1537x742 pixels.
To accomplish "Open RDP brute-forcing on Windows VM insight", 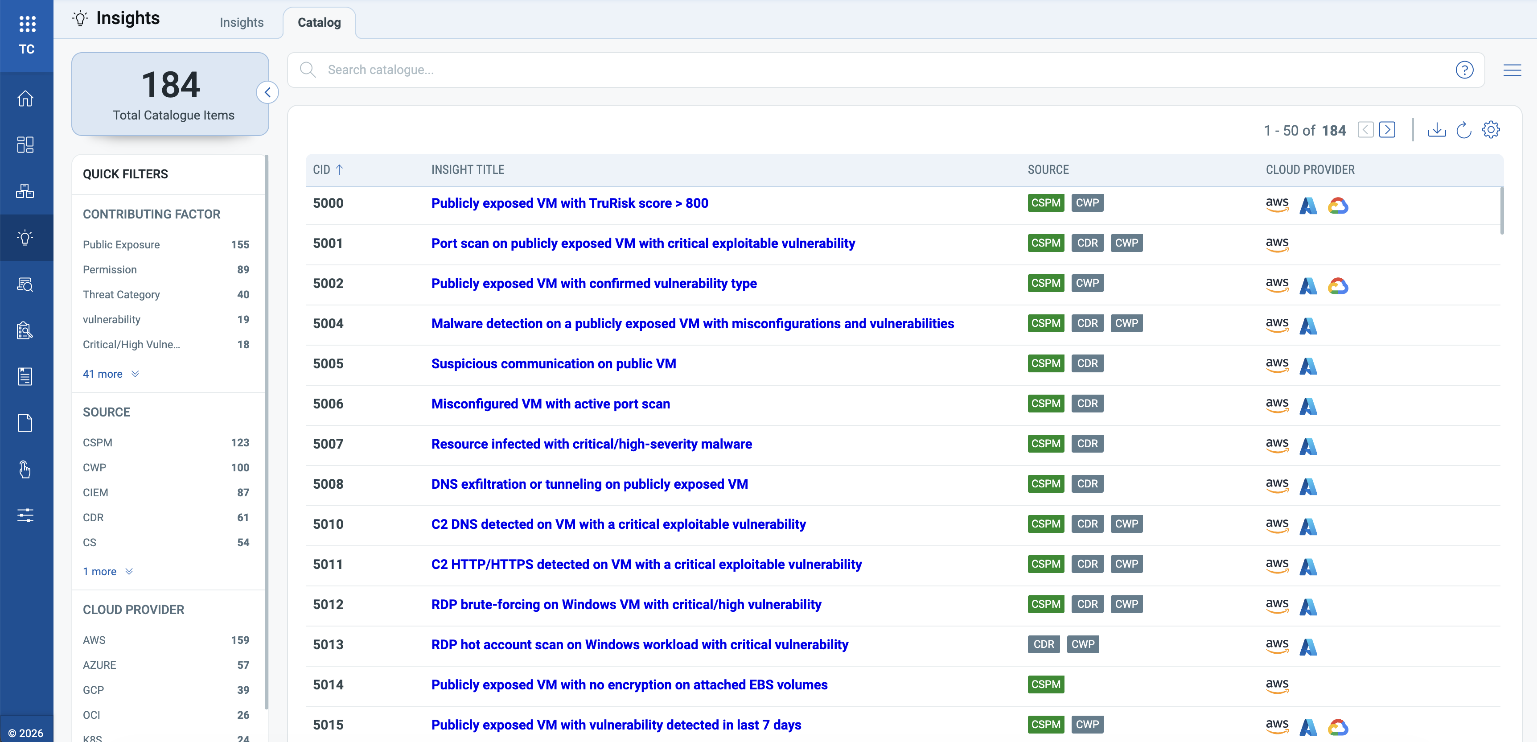I will click(x=626, y=604).
